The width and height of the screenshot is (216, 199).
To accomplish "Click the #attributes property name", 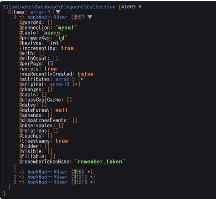I will click(x=35, y=79).
